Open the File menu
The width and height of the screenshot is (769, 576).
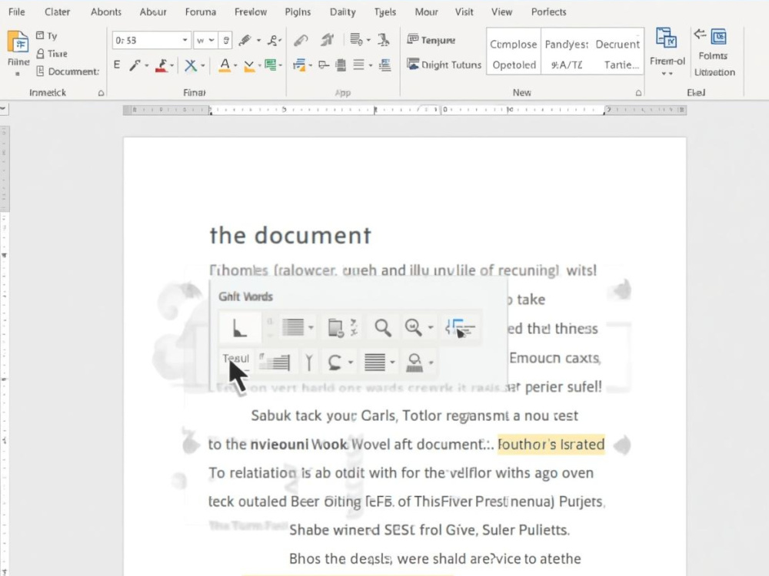pyautogui.click(x=17, y=12)
